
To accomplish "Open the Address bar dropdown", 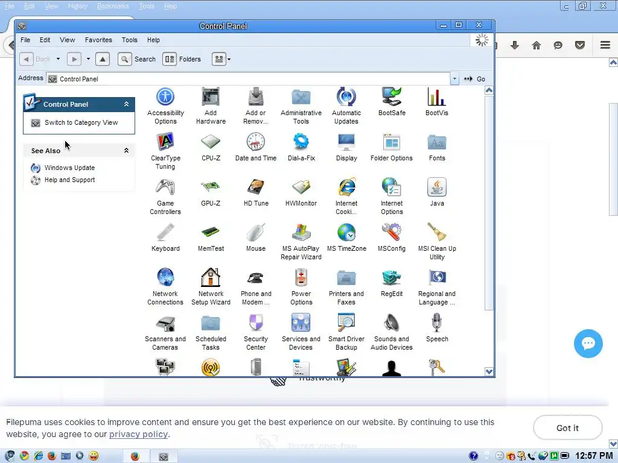I will pyautogui.click(x=454, y=79).
